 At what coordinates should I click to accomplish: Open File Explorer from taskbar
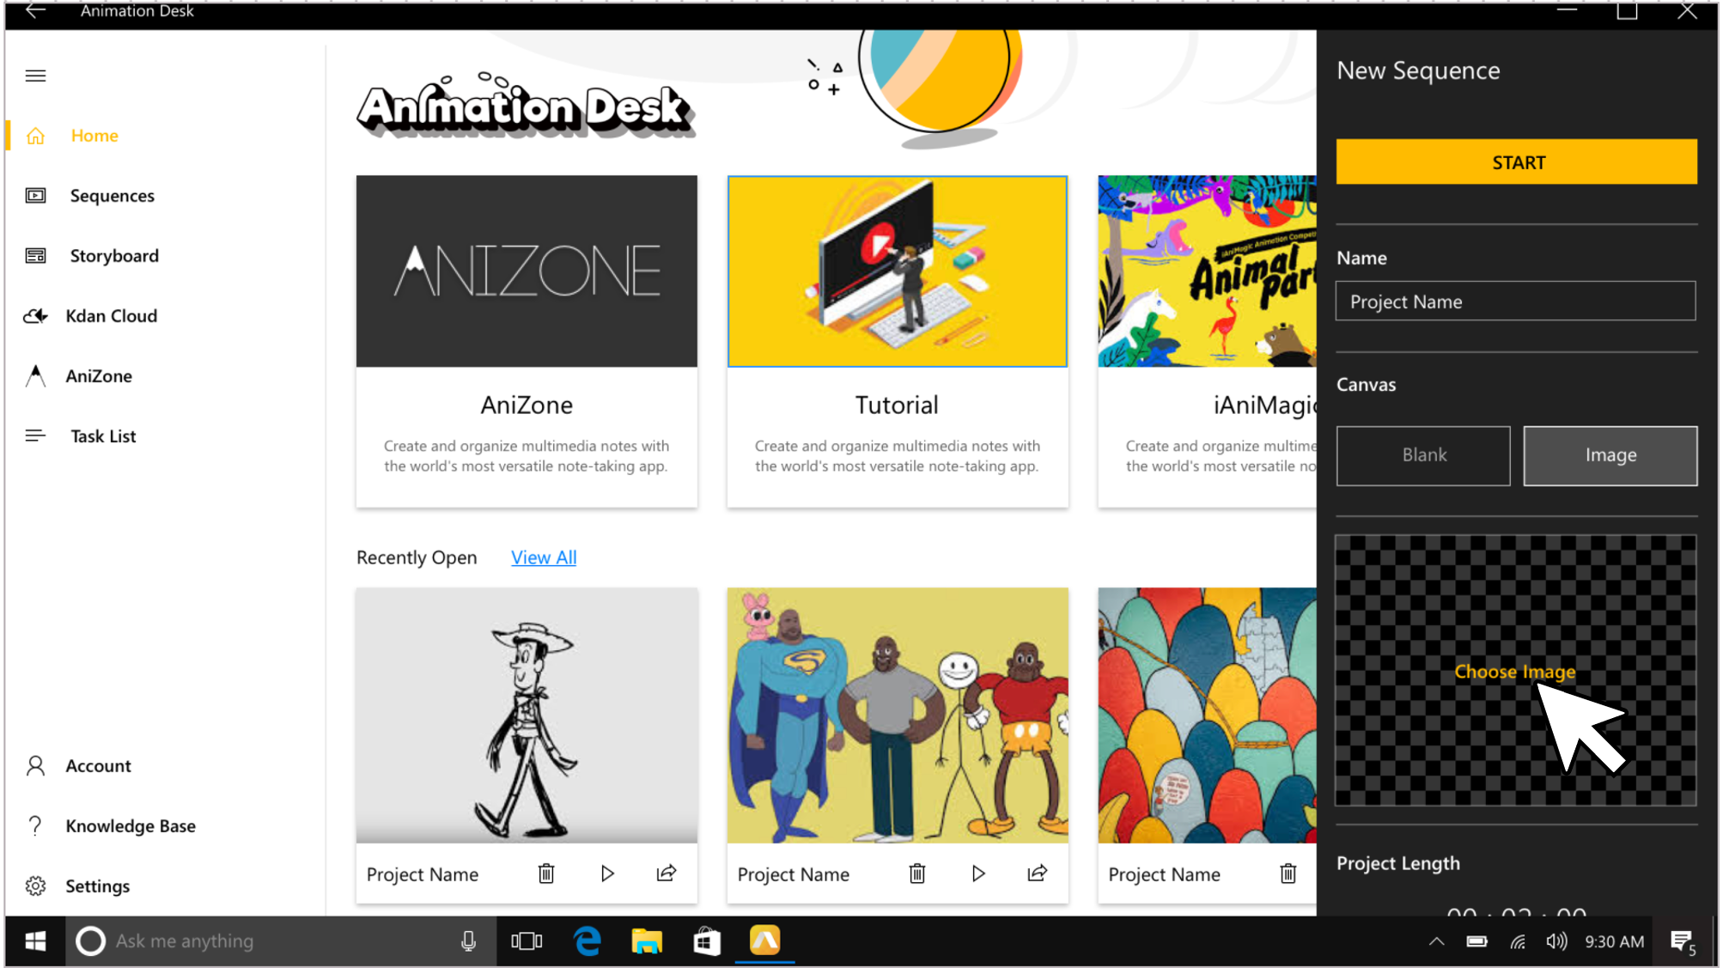pyautogui.click(x=647, y=941)
